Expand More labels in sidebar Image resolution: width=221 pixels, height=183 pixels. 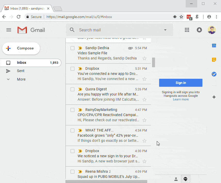21,79
